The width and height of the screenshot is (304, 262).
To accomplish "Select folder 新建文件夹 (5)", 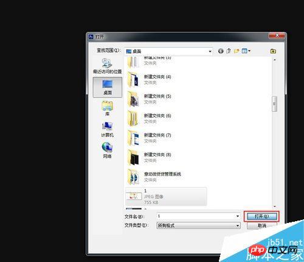I will (x=150, y=99).
